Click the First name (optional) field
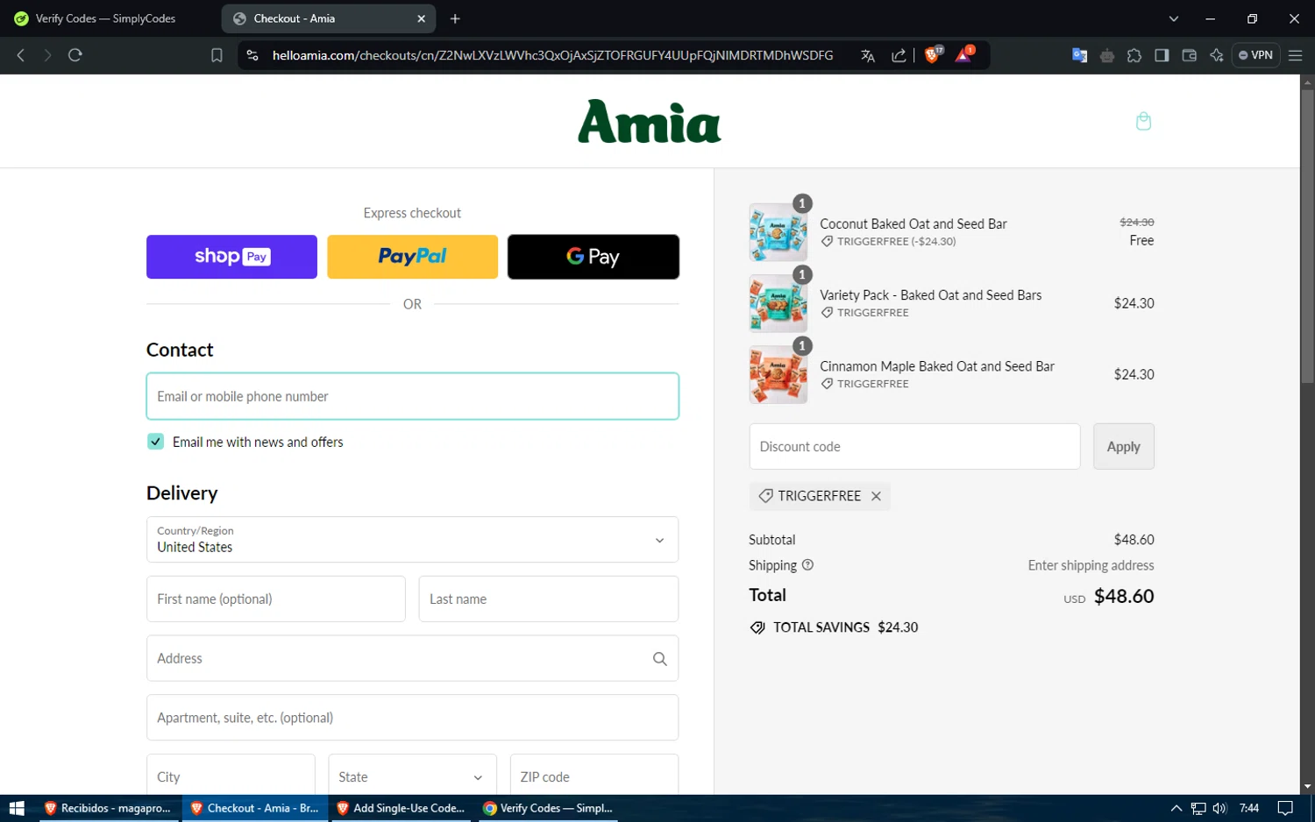The image size is (1315, 822). point(276,599)
